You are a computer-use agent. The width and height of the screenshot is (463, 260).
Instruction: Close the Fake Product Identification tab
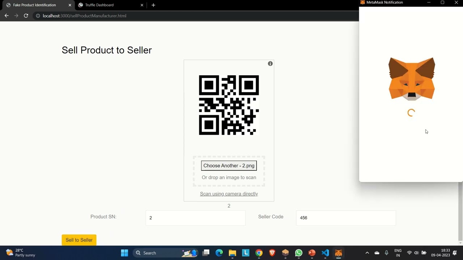(x=70, y=5)
